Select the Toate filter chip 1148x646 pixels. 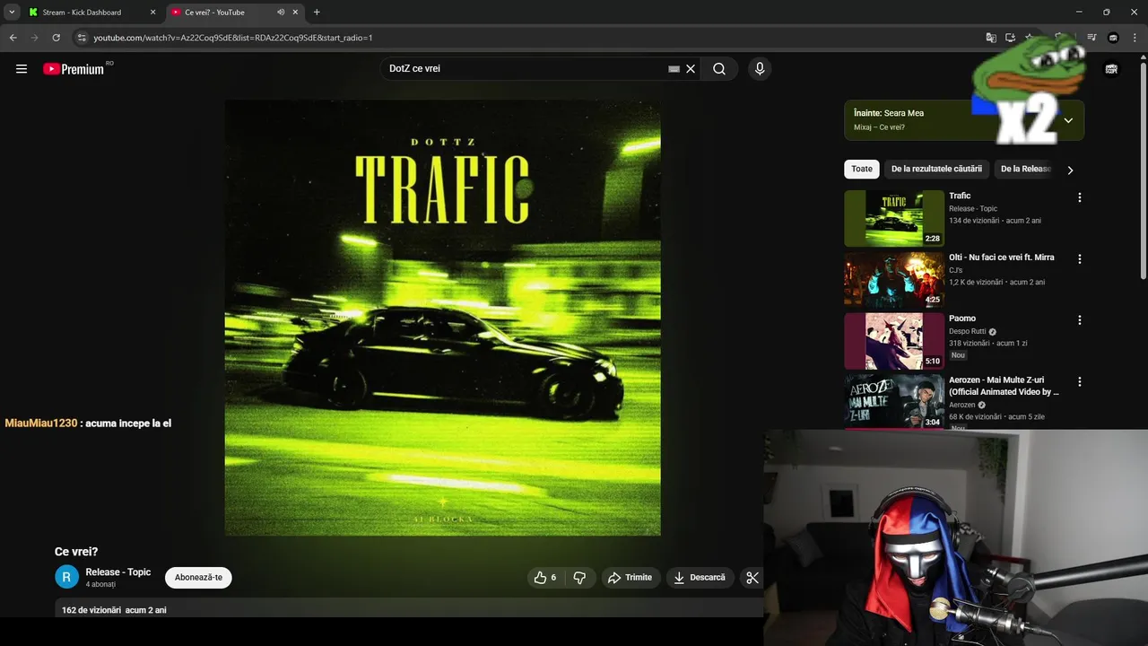[x=862, y=169]
